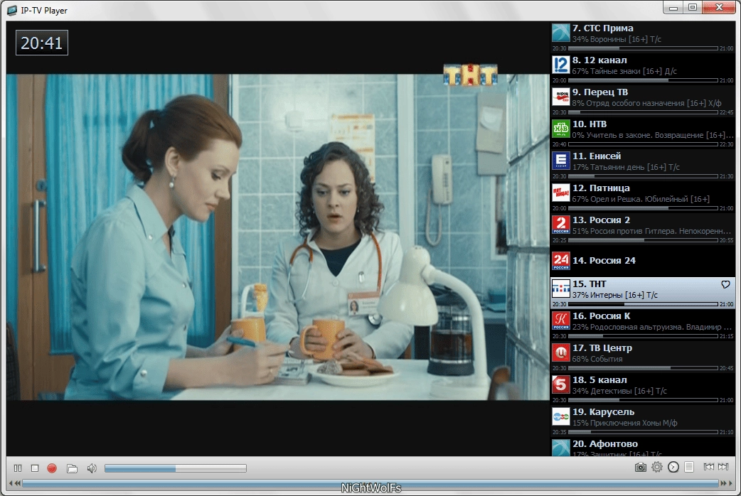Click the 20:41 clock overlay
This screenshot has height=496, width=741.
pyautogui.click(x=41, y=43)
